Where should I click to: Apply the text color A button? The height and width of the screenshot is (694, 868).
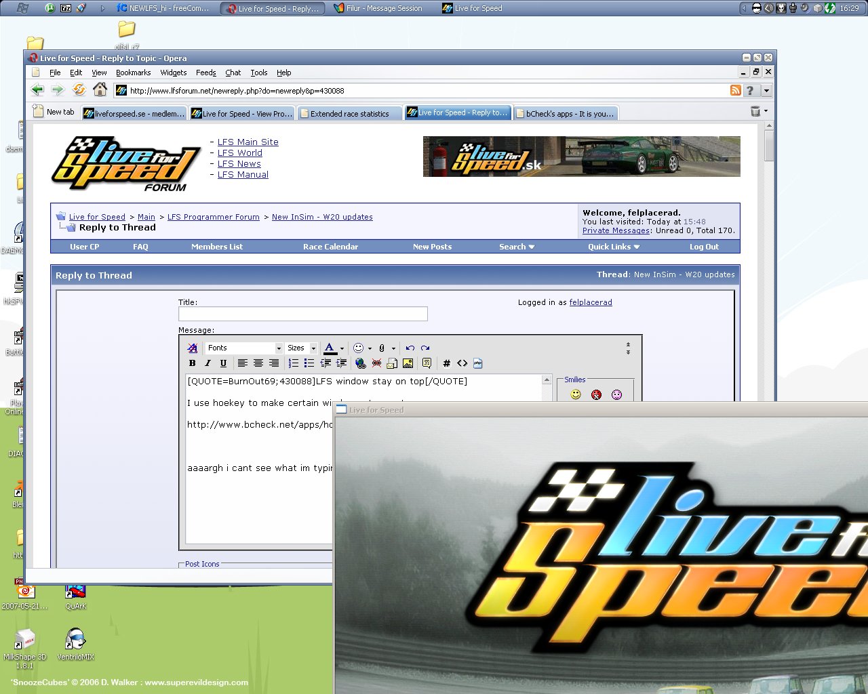click(x=330, y=348)
